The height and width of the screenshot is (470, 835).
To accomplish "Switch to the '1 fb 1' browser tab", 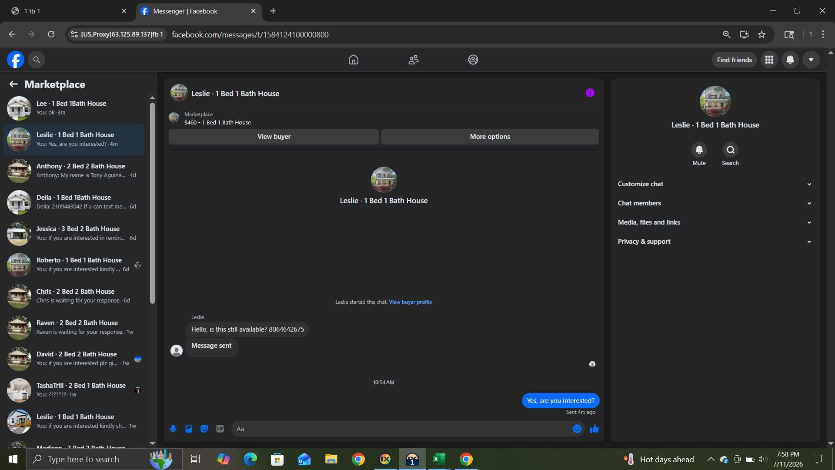I will [x=69, y=11].
